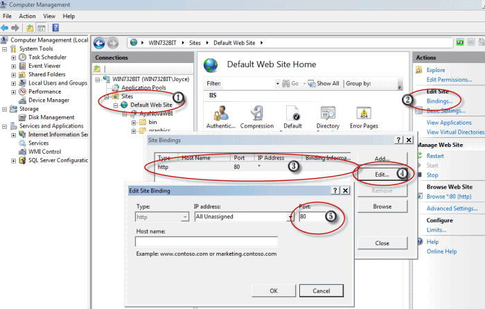Collapse the Storage tree node

tap(5, 109)
